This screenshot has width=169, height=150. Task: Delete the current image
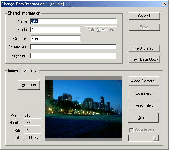click(143, 118)
